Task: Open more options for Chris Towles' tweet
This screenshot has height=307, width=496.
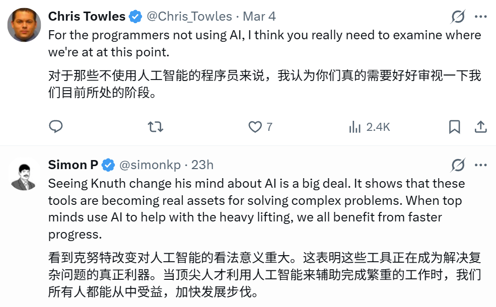Action: point(481,17)
